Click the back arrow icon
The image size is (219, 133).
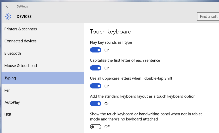pos(8,6)
